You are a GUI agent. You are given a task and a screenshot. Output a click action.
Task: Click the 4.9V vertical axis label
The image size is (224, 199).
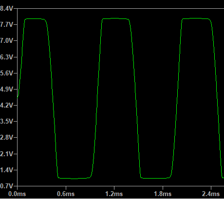tap(6, 89)
